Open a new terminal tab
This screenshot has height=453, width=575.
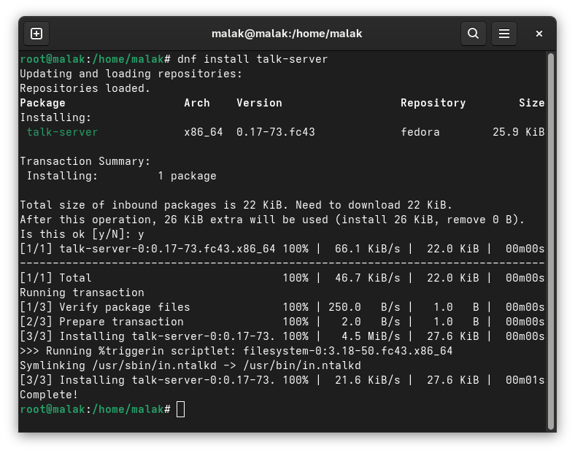36,34
